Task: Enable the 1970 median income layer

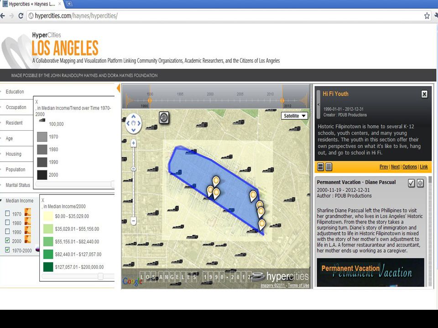Action: 7,213
